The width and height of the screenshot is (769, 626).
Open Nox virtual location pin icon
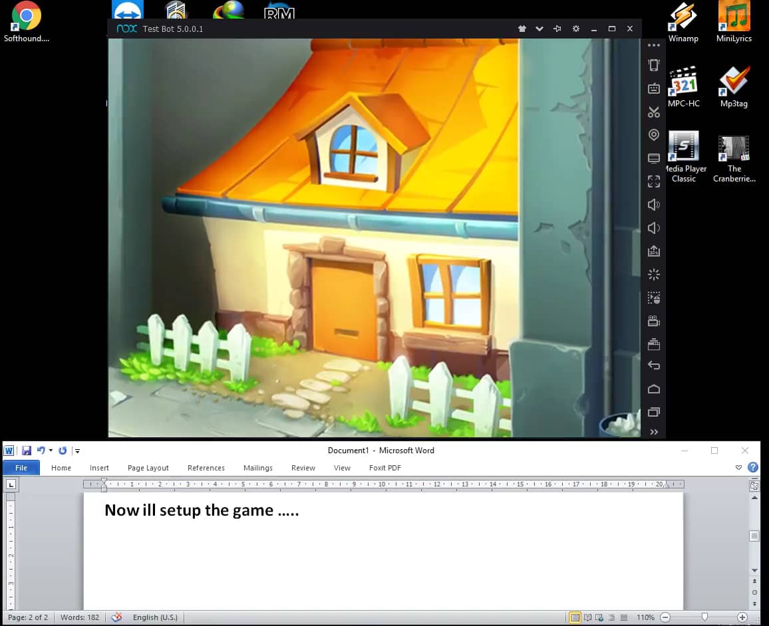(x=653, y=135)
